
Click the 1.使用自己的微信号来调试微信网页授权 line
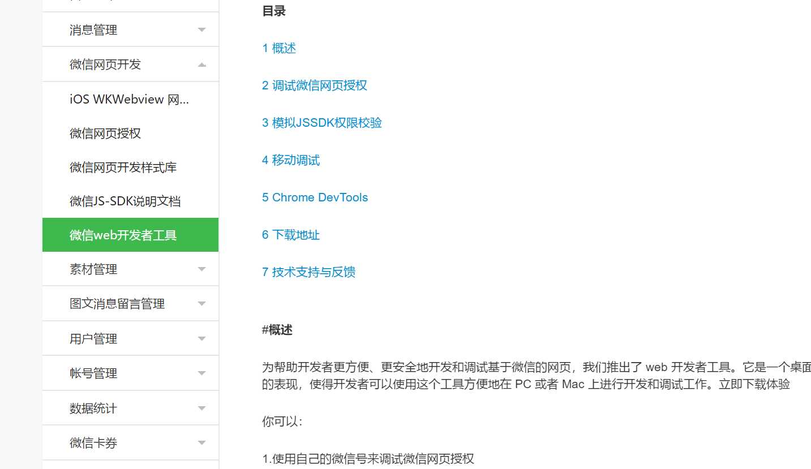click(368, 459)
